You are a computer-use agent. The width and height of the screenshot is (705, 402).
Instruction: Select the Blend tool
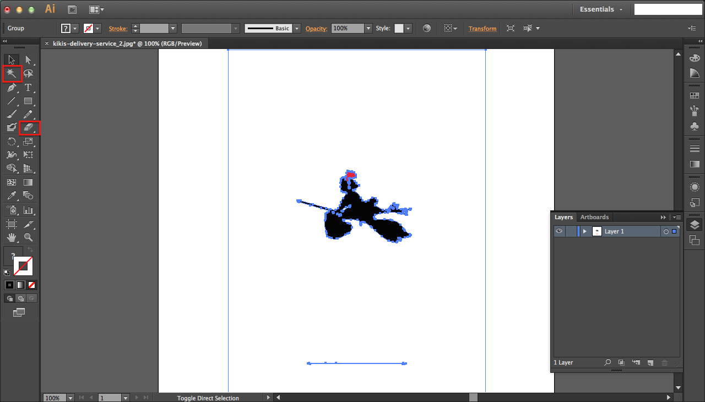(28, 196)
